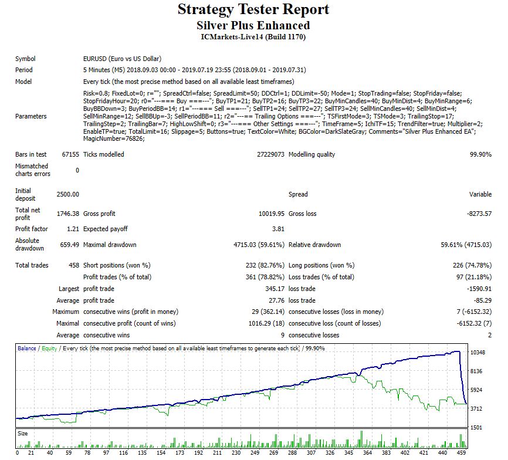This screenshot has height=460, width=508.
Task: Click the gross profit value '10019.95'
Action: click(x=272, y=214)
